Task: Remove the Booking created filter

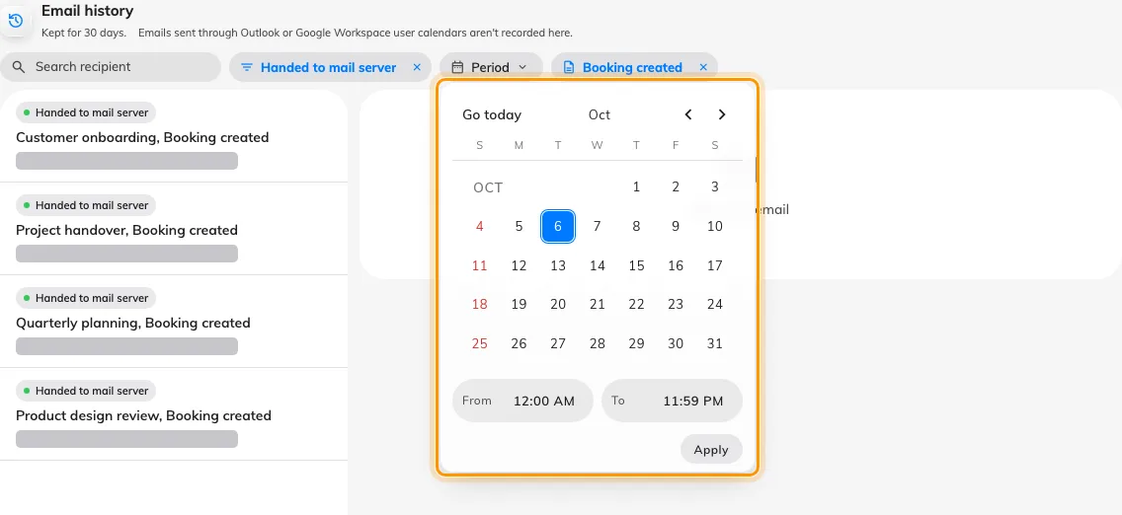Action: click(x=703, y=67)
